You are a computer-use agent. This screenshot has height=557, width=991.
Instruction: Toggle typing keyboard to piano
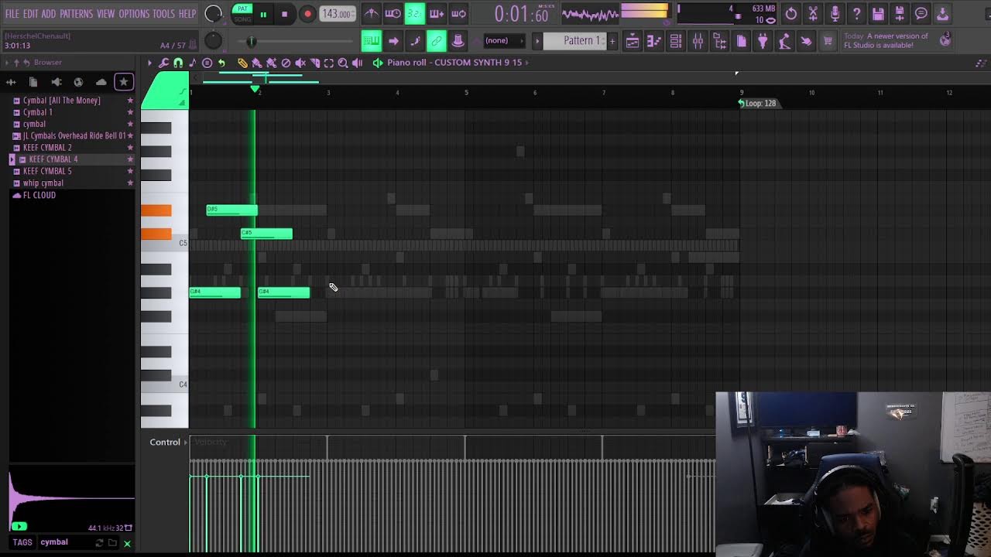pyautogui.click(x=372, y=41)
